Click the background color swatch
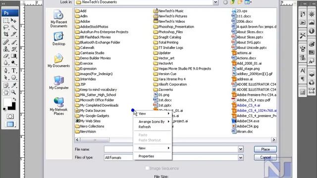 [x=13, y=107]
